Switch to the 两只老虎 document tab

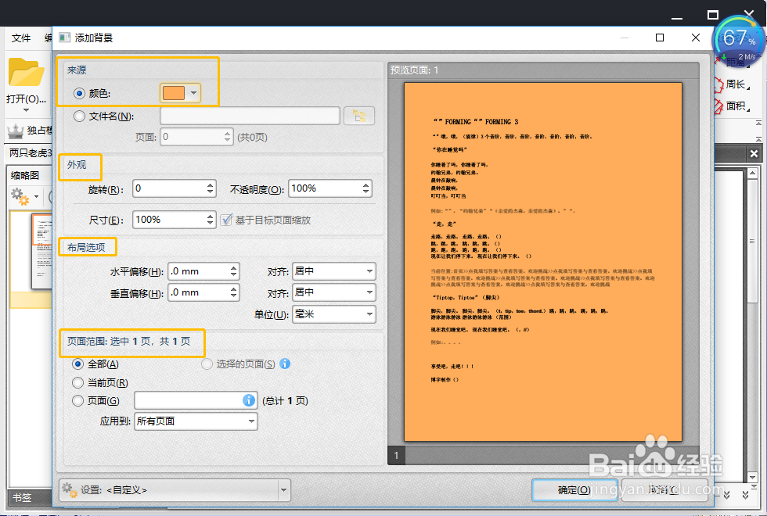tap(30, 153)
